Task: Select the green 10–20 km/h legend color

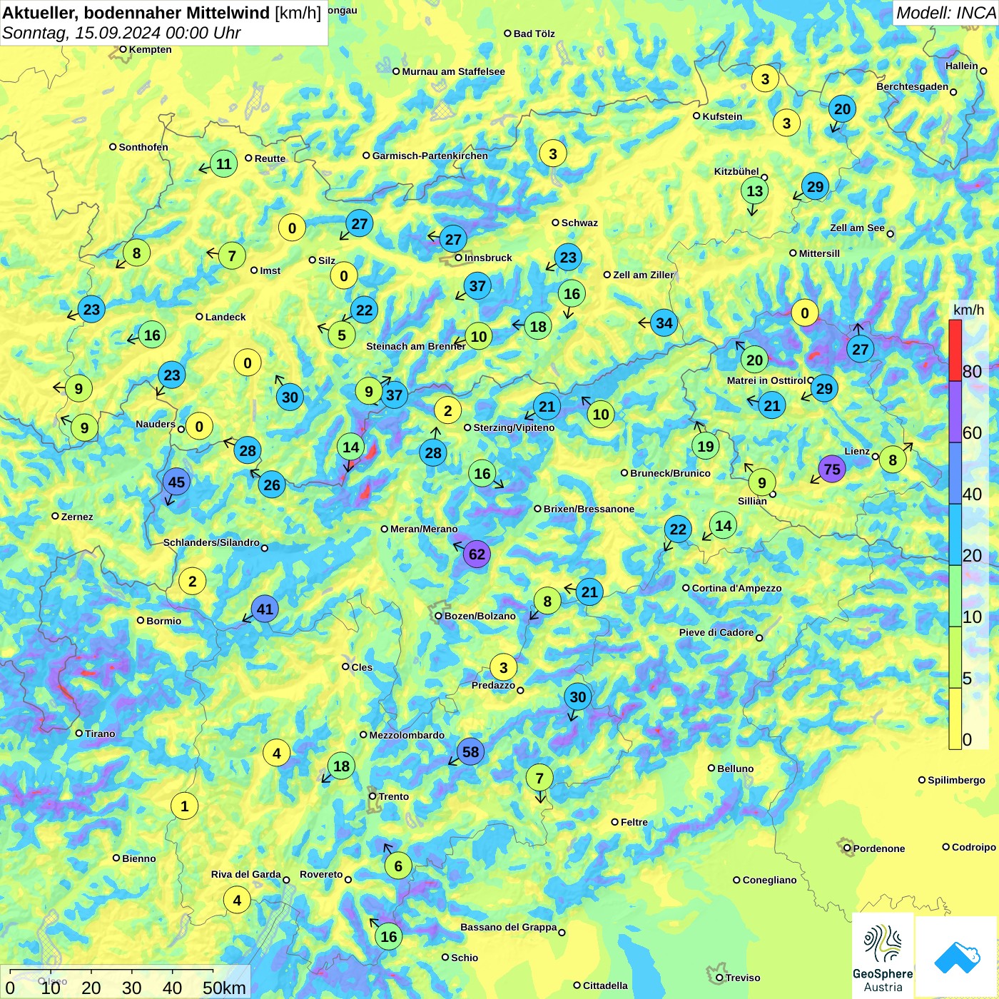Action: pyautogui.click(x=955, y=597)
